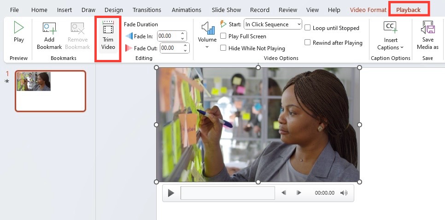The image size is (445, 220).
Task: Click the Volume speaker icon
Action: point(207,29)
